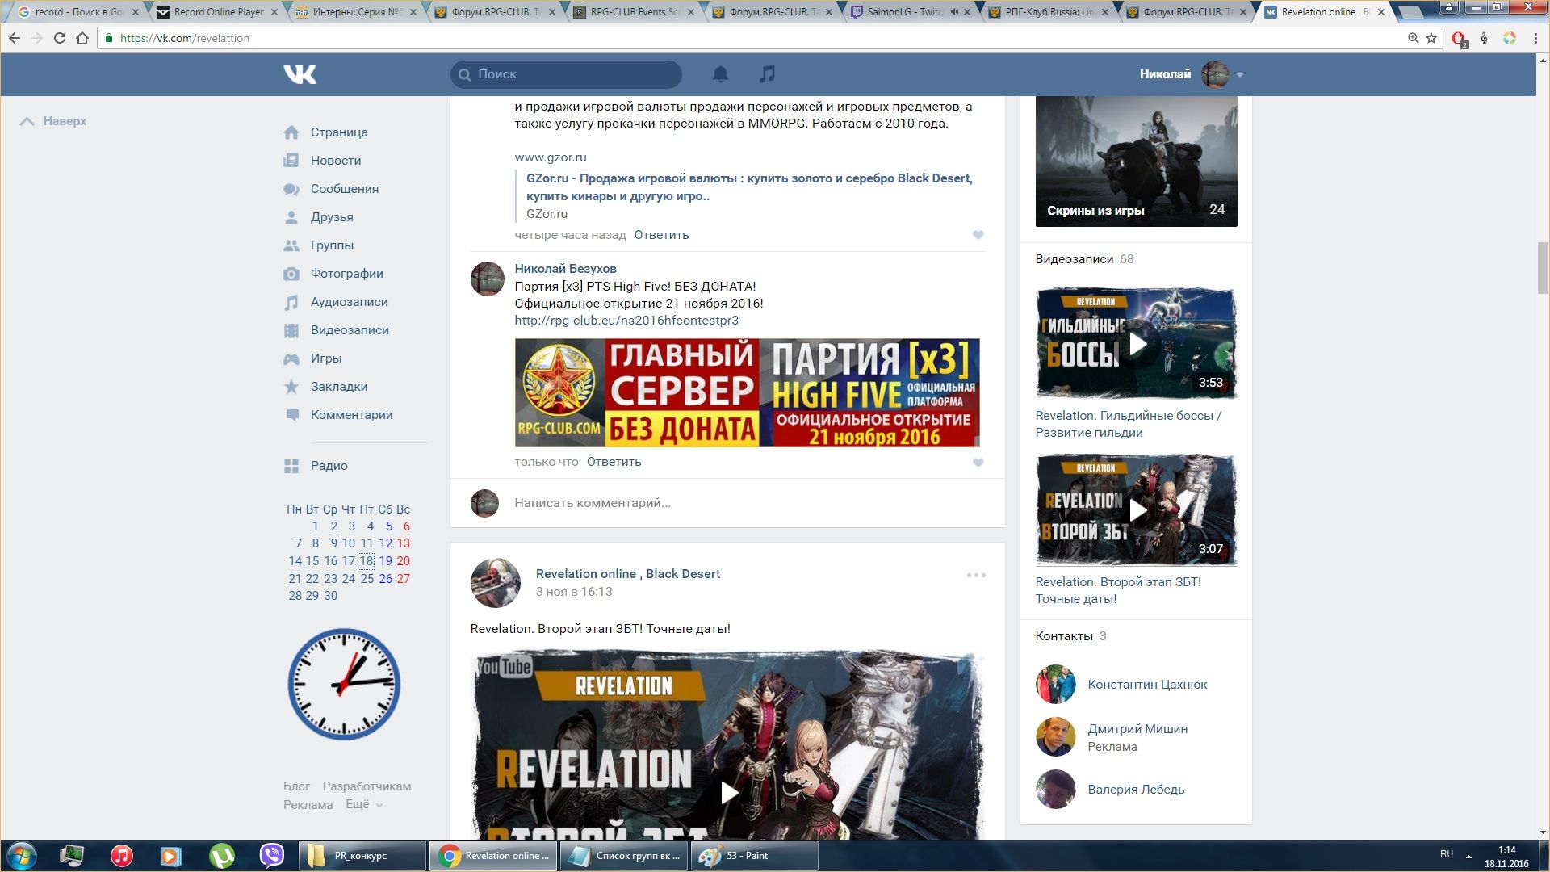
Task: Bookmark this page with the star icon
Action: (1431, 38)
